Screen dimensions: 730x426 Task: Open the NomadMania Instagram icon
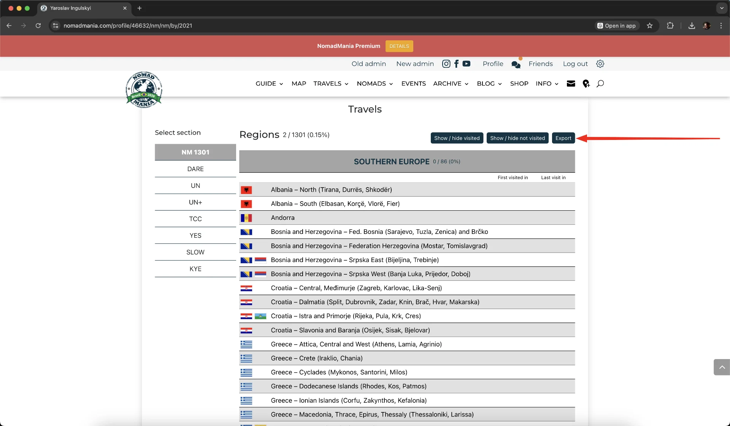(x=446, y=64)
